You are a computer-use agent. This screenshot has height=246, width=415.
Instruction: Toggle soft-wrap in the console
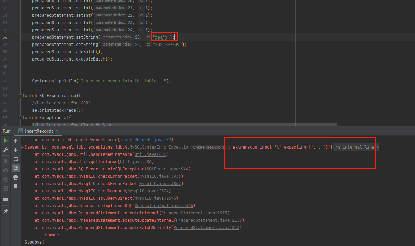click(16, 159)
